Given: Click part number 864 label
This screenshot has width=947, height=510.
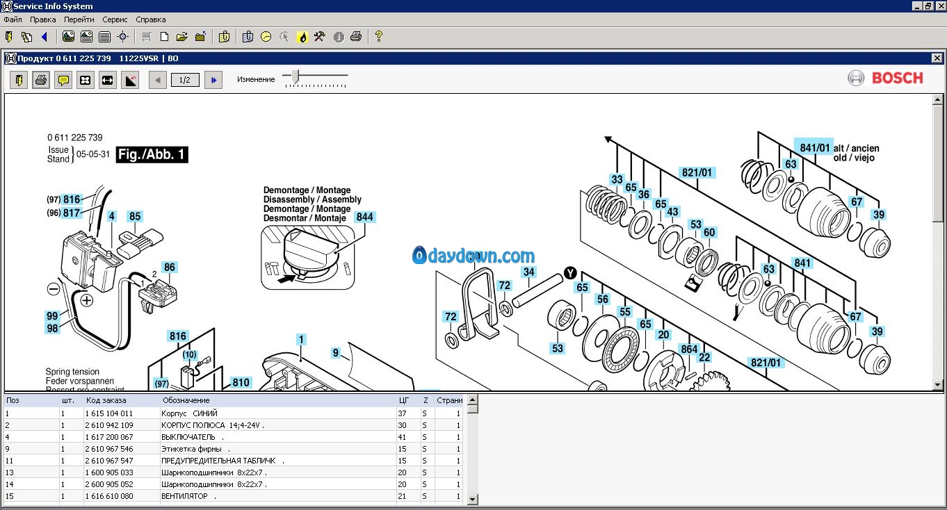Looking at the screenshot, I should point(689,349).
